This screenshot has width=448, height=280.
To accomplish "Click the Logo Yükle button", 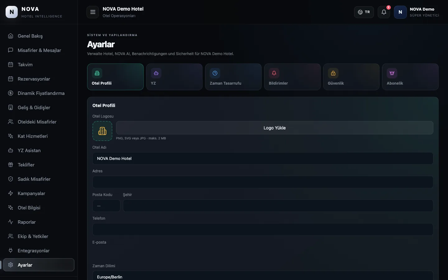I will click(x=275, y=128).
